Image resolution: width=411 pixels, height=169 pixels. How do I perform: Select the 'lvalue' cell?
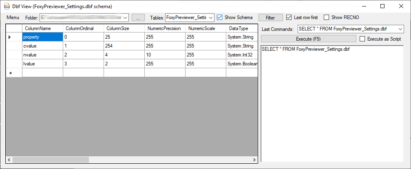42,64
